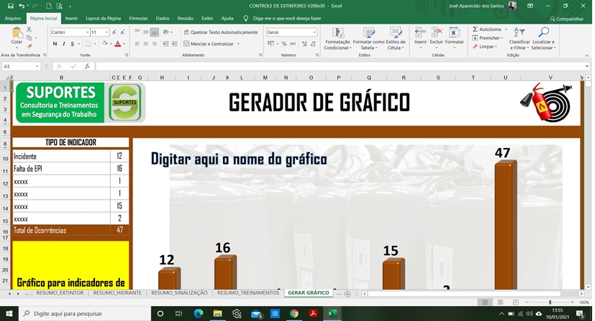The height and width of the screenshot is (321, 595).
Task: Click the decrease decimal places icon
Action: coord(313,44)
